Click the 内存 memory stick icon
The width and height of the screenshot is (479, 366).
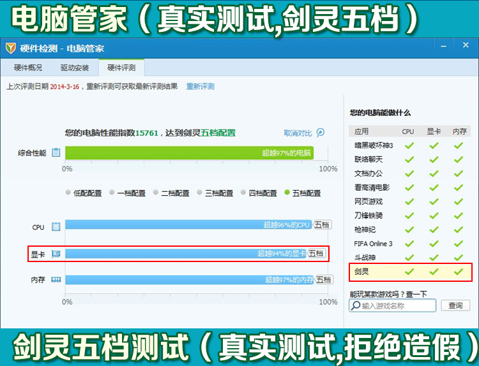point(56,279)
